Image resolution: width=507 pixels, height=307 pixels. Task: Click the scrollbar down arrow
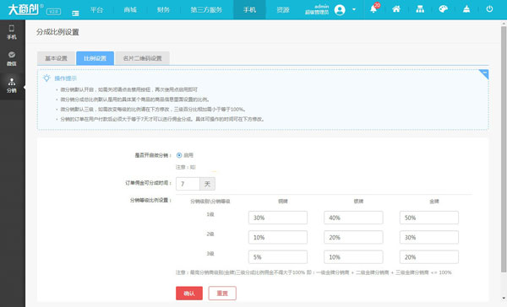point(504,298)
